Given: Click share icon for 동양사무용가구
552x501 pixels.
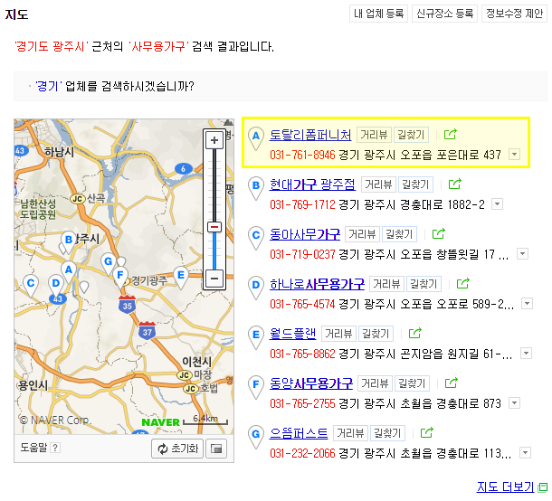Looking at the screenshot, I should point(452,383).
